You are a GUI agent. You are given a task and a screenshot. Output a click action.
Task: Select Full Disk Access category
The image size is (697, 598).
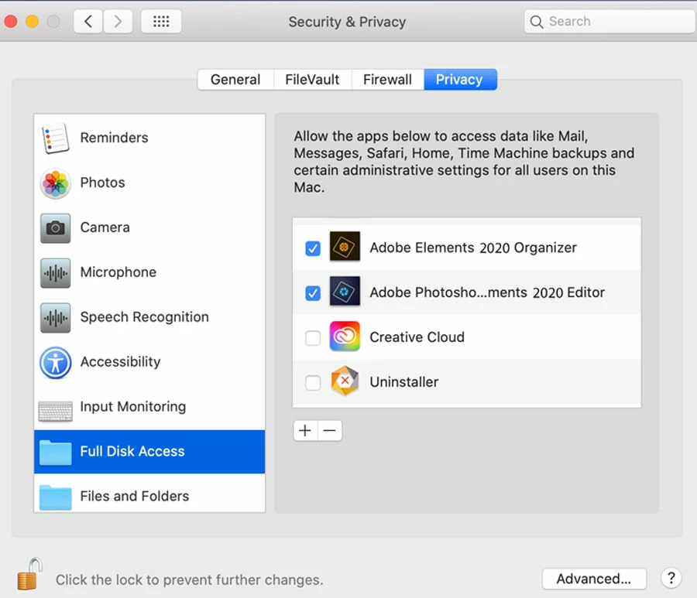(149, 452)
